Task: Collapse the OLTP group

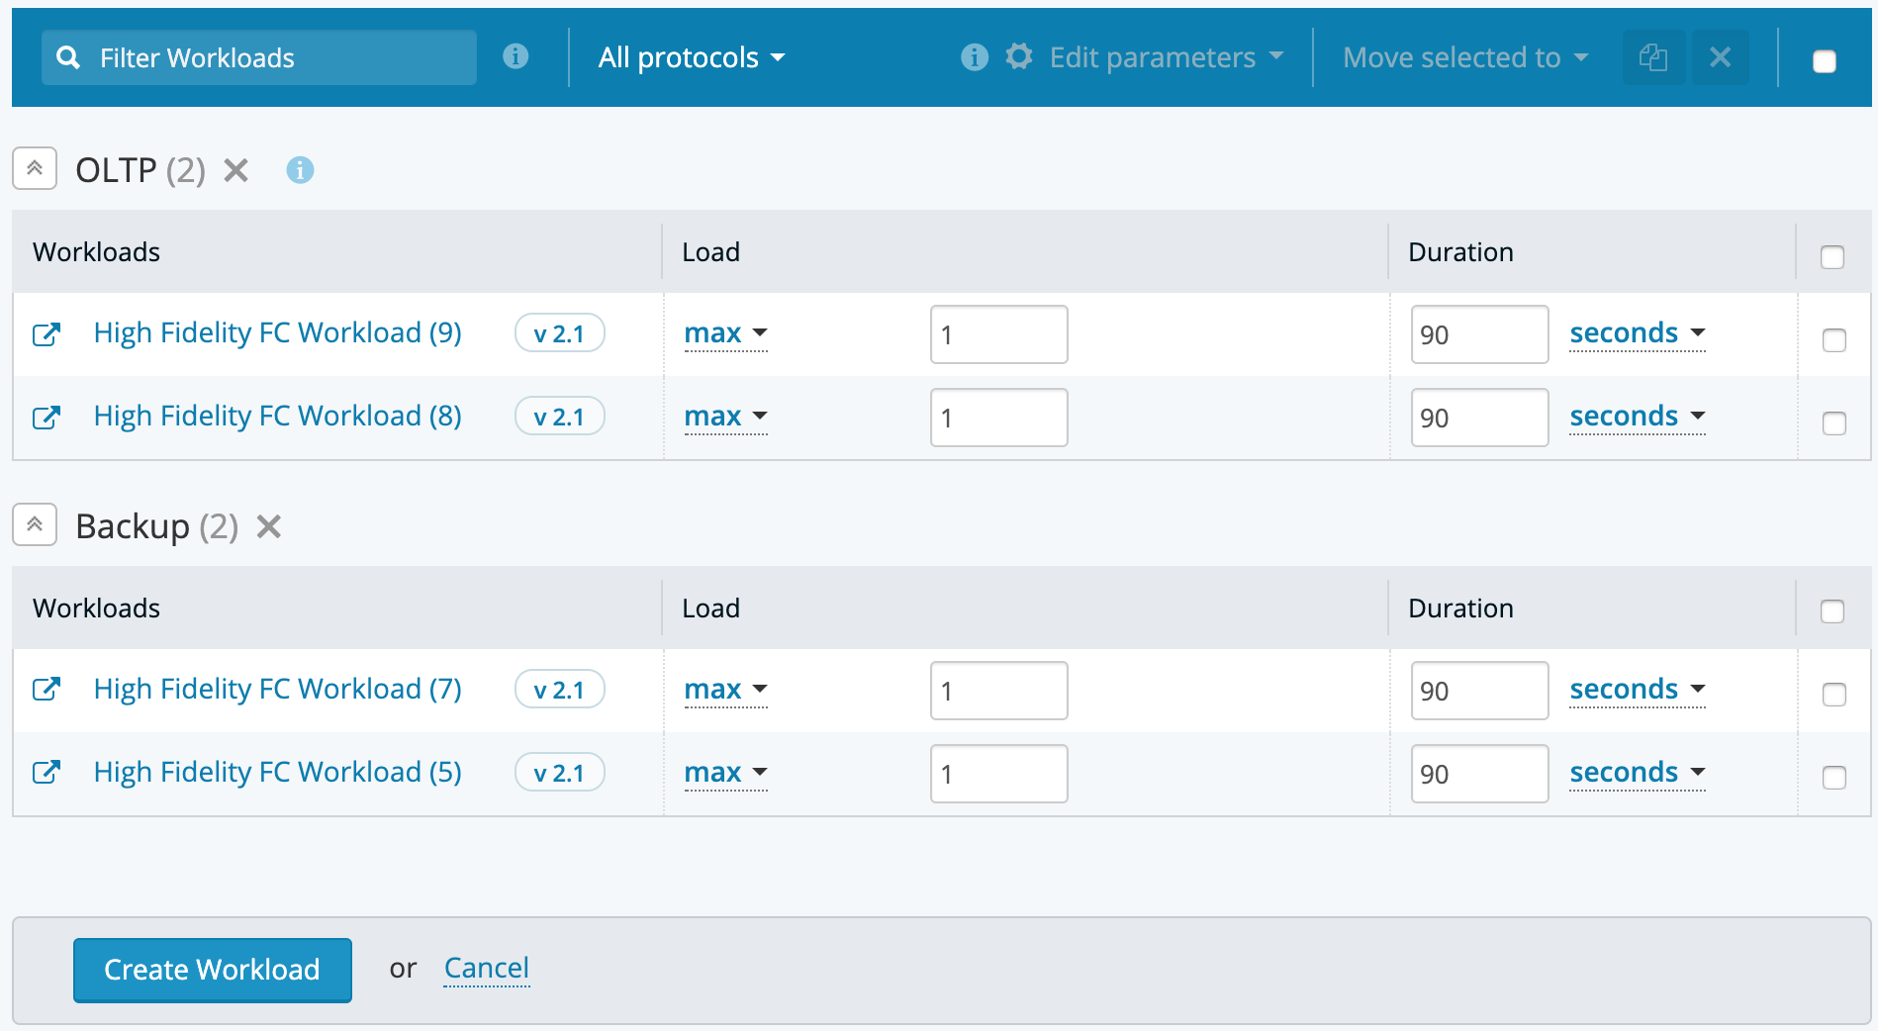Action: click(35, 169)
